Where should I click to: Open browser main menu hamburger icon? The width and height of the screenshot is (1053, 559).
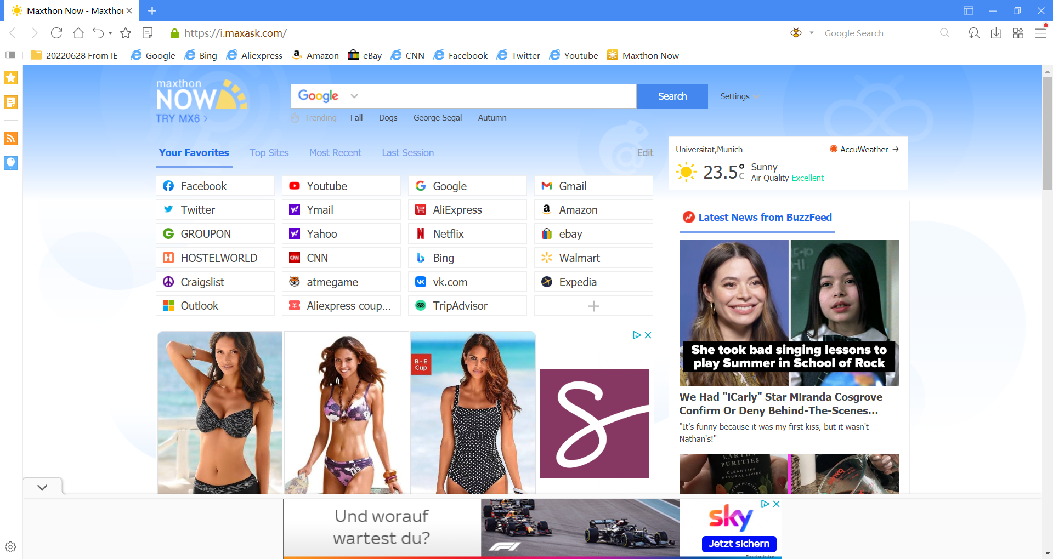pos(1040,33)
